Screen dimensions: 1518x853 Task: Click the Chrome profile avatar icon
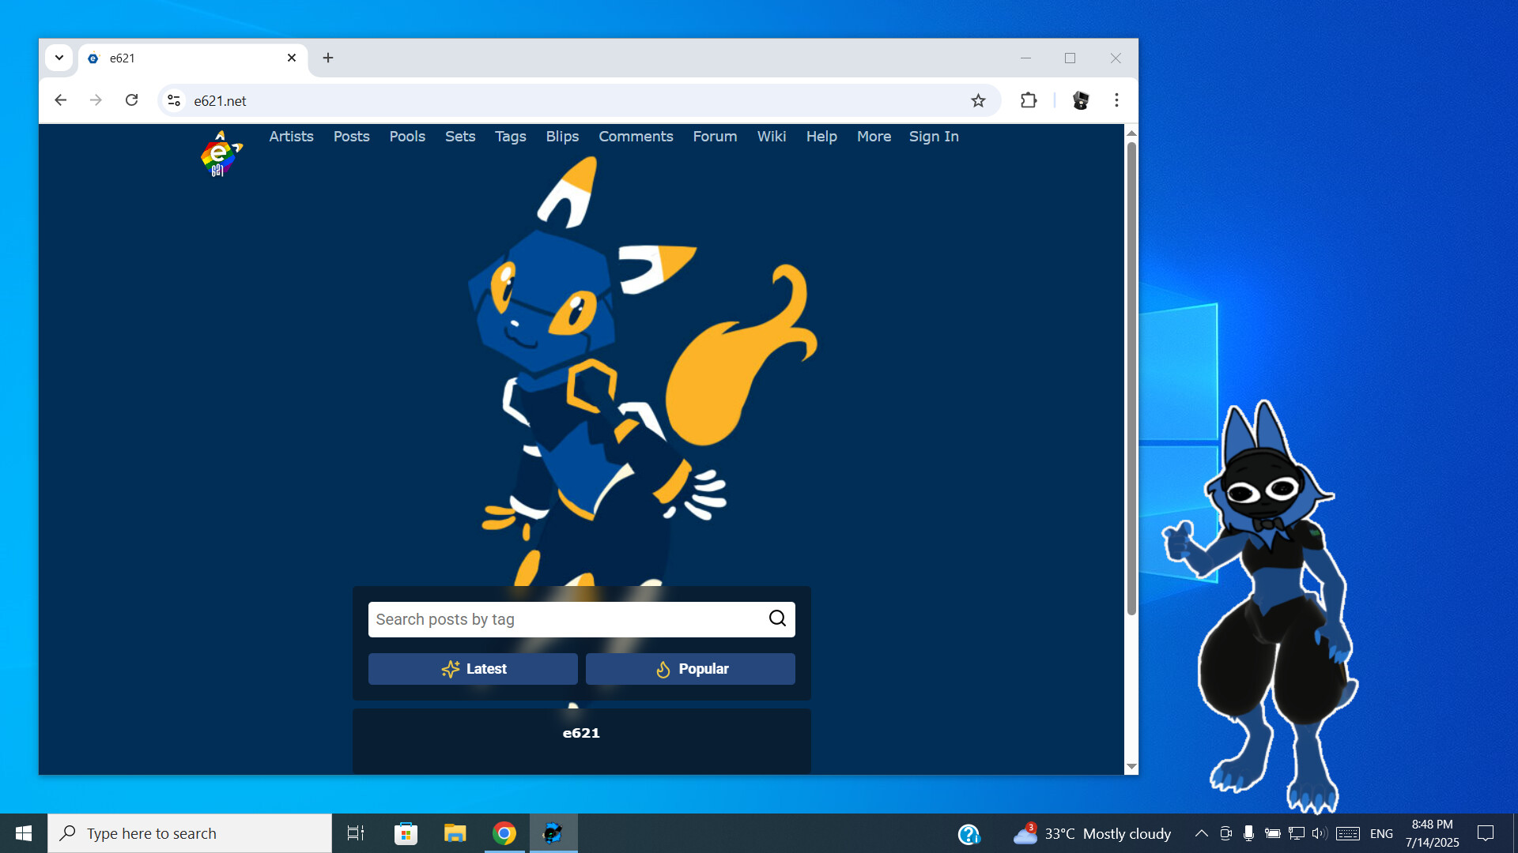point(1080,100)
